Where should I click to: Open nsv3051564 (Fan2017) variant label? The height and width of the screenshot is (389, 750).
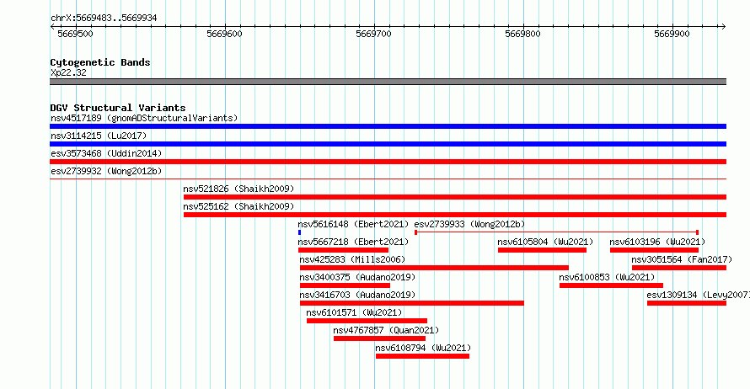[682, 259]
